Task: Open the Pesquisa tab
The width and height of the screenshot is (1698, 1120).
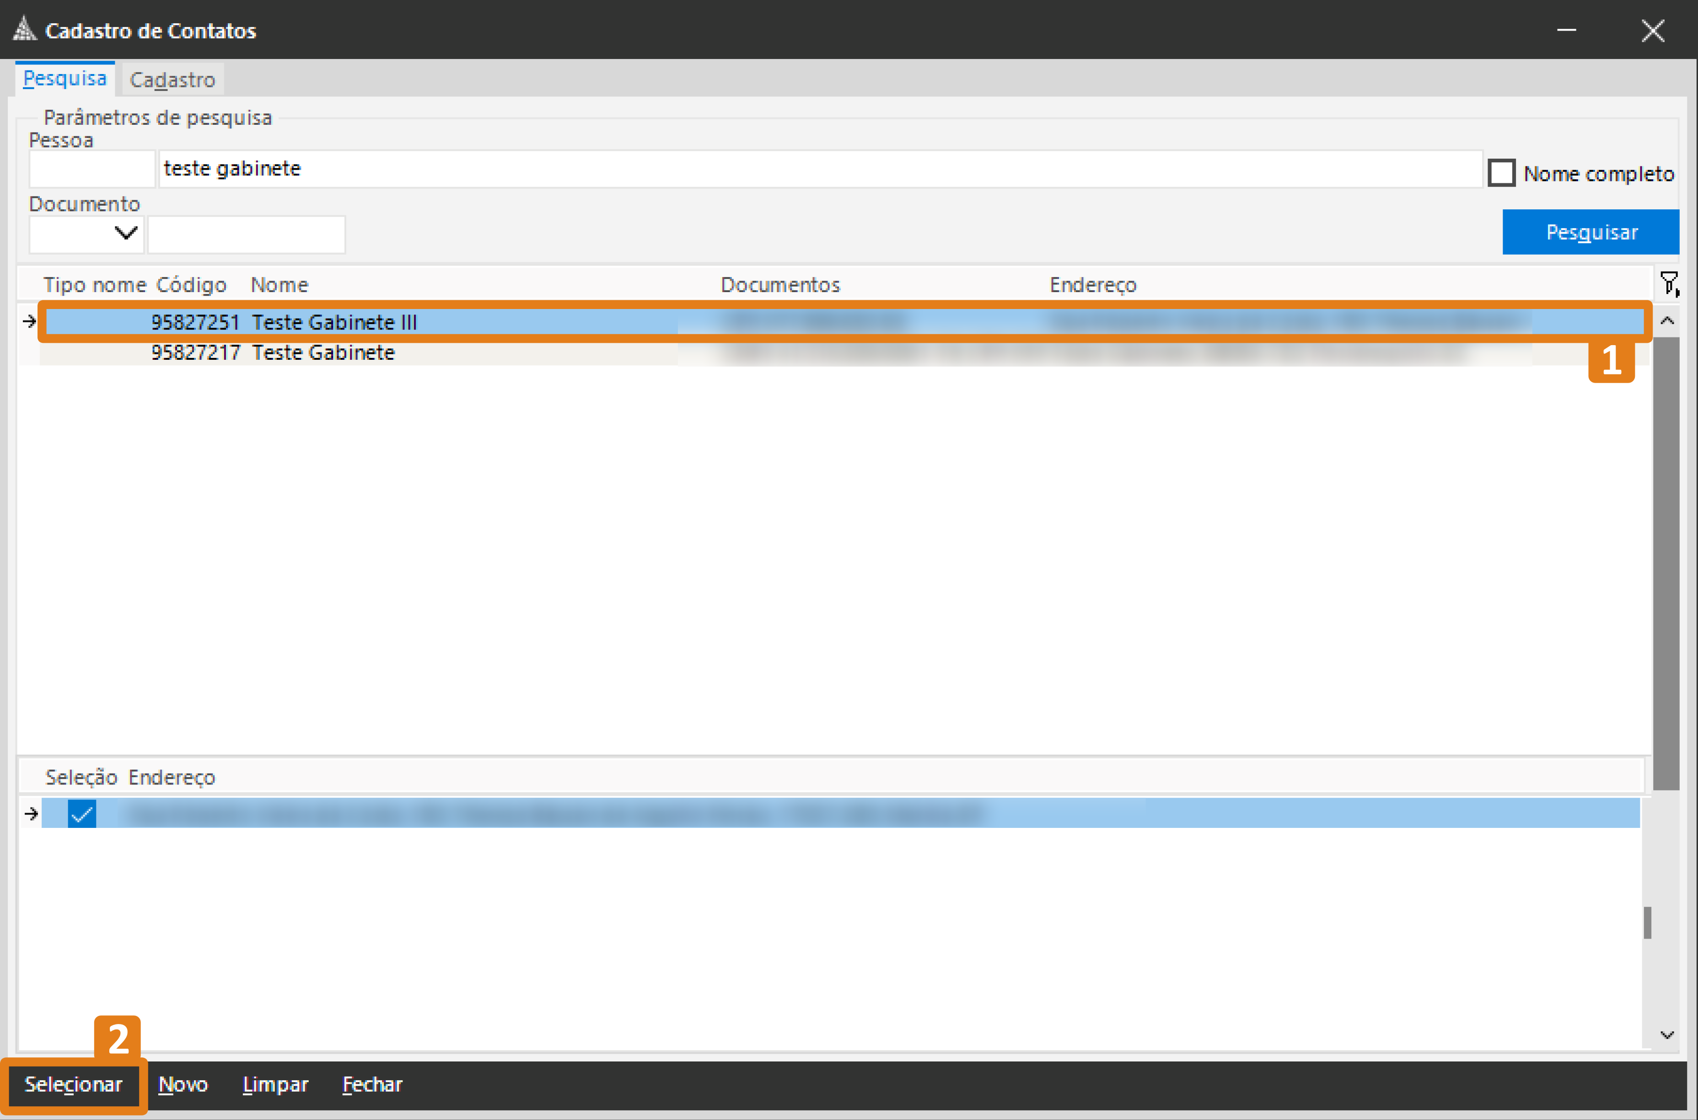Action: click(64, 78)
